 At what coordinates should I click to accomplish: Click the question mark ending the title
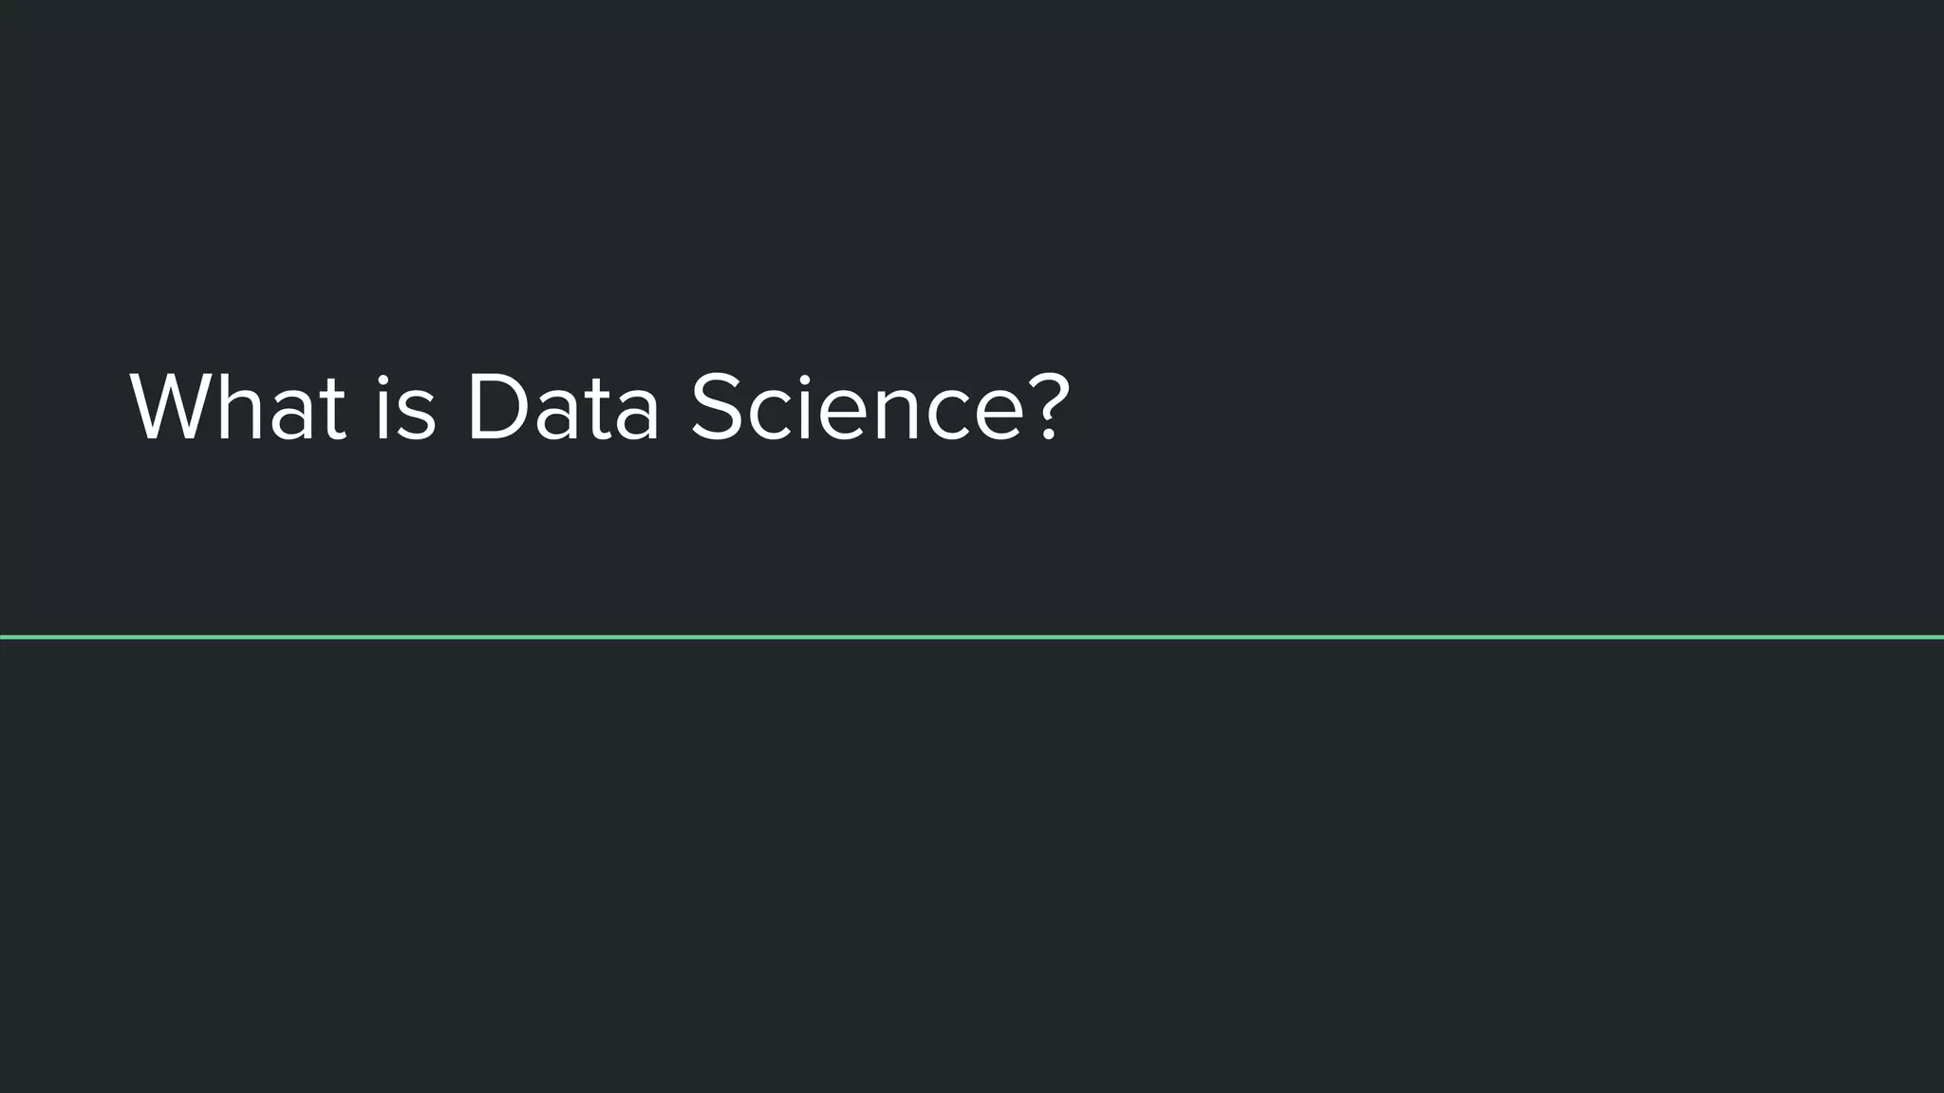(x=1049, y=406)
